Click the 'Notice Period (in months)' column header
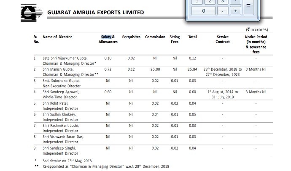This screenshot has height=171, width=291. click(256, 39)
